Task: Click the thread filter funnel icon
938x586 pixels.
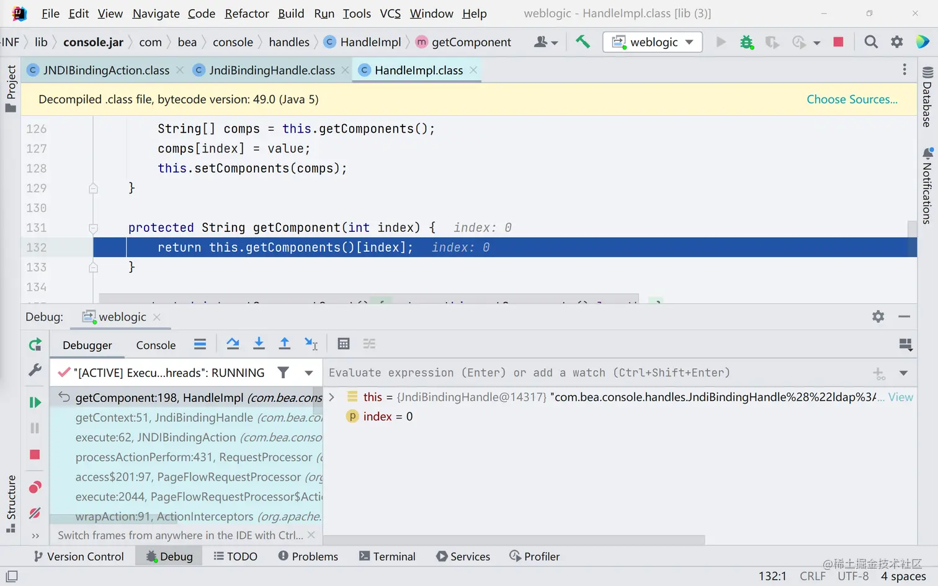Action: click(x=283, y=372)
